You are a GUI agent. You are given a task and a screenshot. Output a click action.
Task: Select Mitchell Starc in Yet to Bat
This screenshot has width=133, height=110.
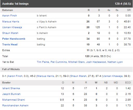(x=76, y=62)
